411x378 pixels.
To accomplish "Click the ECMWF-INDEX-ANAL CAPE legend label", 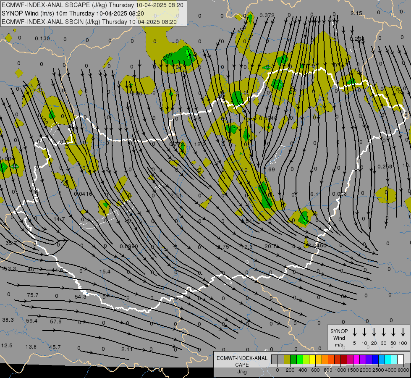I will tap(242, 361).
